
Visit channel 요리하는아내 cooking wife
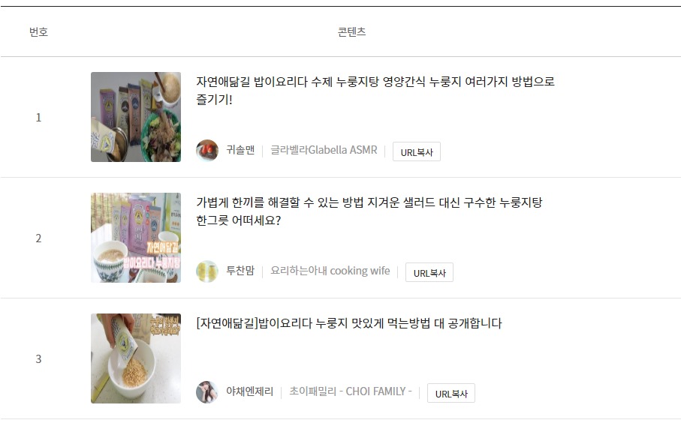pyautogui.click(x=330, y=271)
